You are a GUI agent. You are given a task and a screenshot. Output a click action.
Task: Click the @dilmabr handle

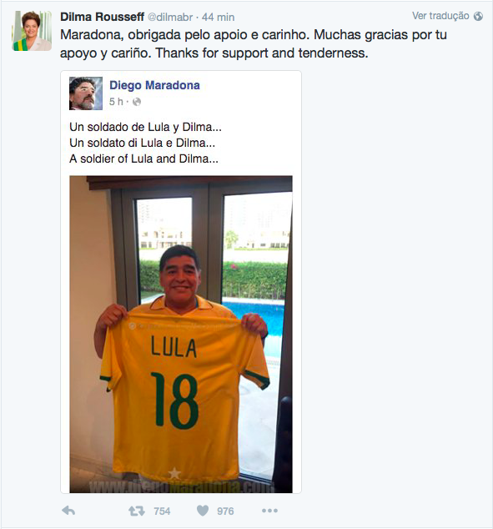tap(170, 18)
